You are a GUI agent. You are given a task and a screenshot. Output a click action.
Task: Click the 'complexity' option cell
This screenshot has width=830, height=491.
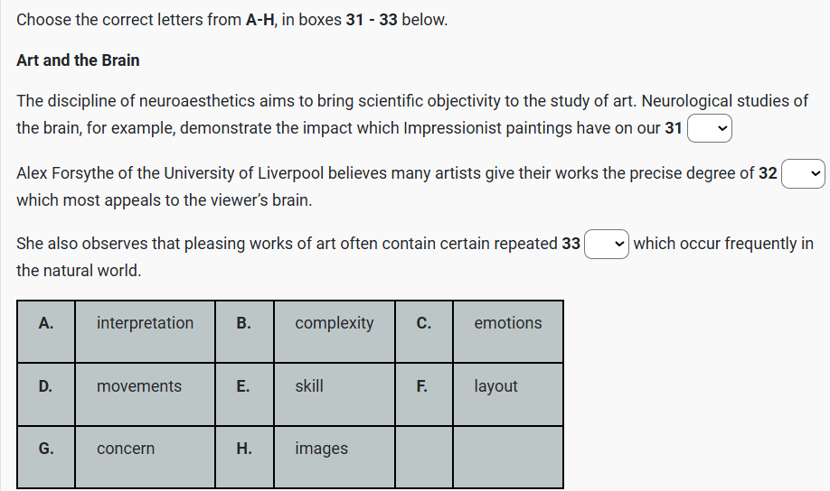pyautogui.click(x=334, y=323)
